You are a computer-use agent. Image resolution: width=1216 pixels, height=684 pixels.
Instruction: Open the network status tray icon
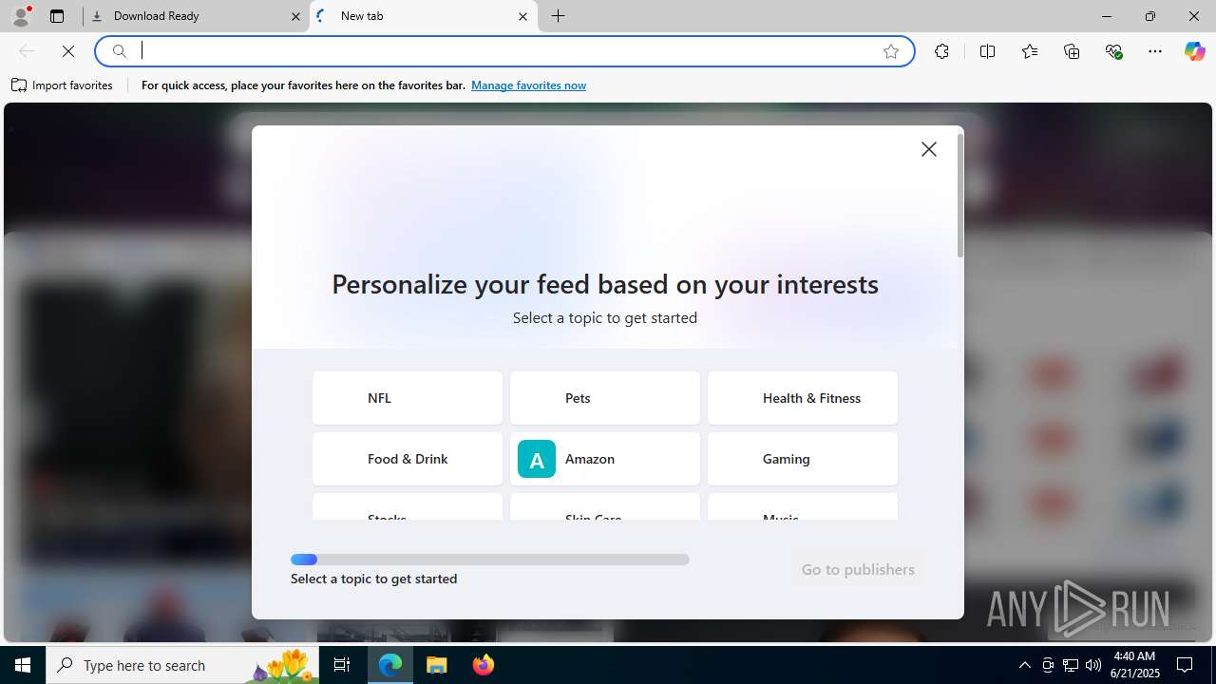click(x=1071, y=665)
